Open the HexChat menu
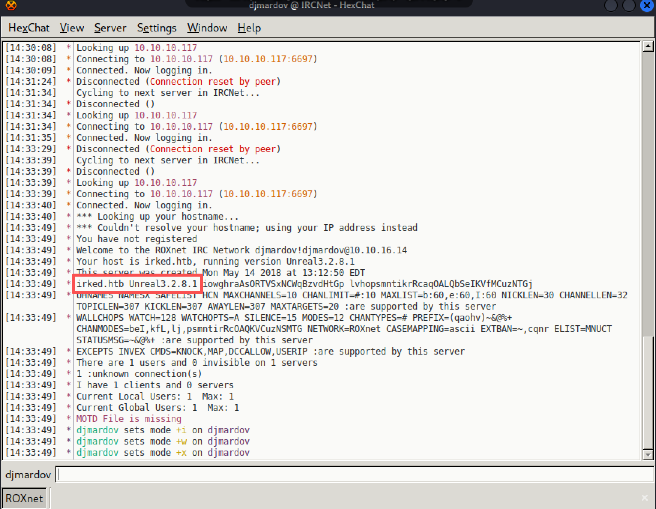The height and width of the screenshot is (509, 656). click(x=29, y=28)
